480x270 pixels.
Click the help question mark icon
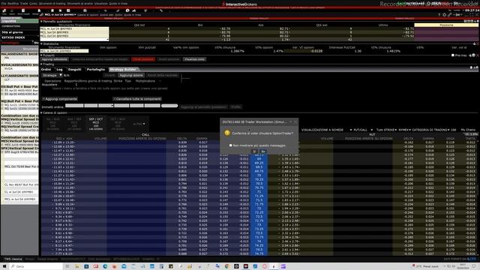(x=439, y=15)
